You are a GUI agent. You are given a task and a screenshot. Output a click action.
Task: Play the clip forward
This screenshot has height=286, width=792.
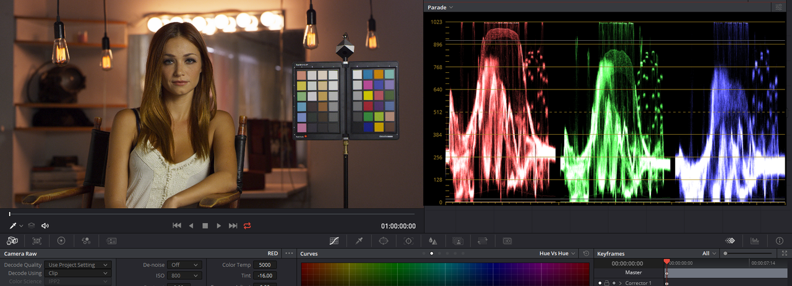[x=219, y=226]
